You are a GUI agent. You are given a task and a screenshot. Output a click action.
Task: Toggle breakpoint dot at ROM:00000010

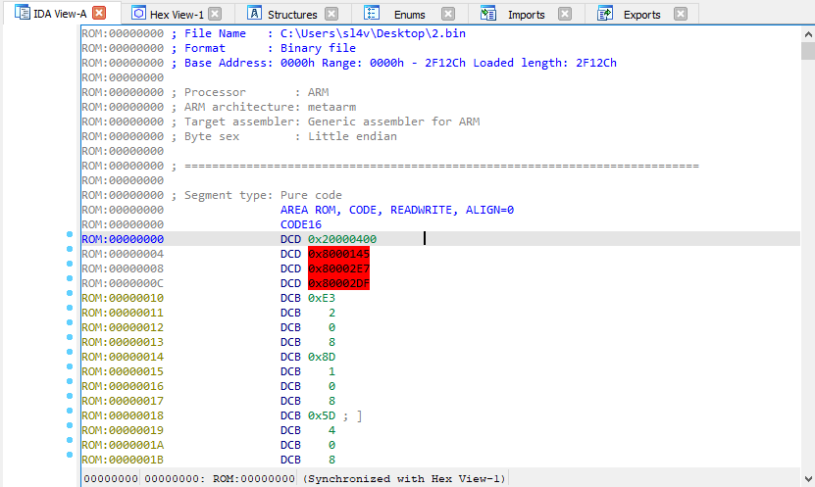tap(70, 293)
